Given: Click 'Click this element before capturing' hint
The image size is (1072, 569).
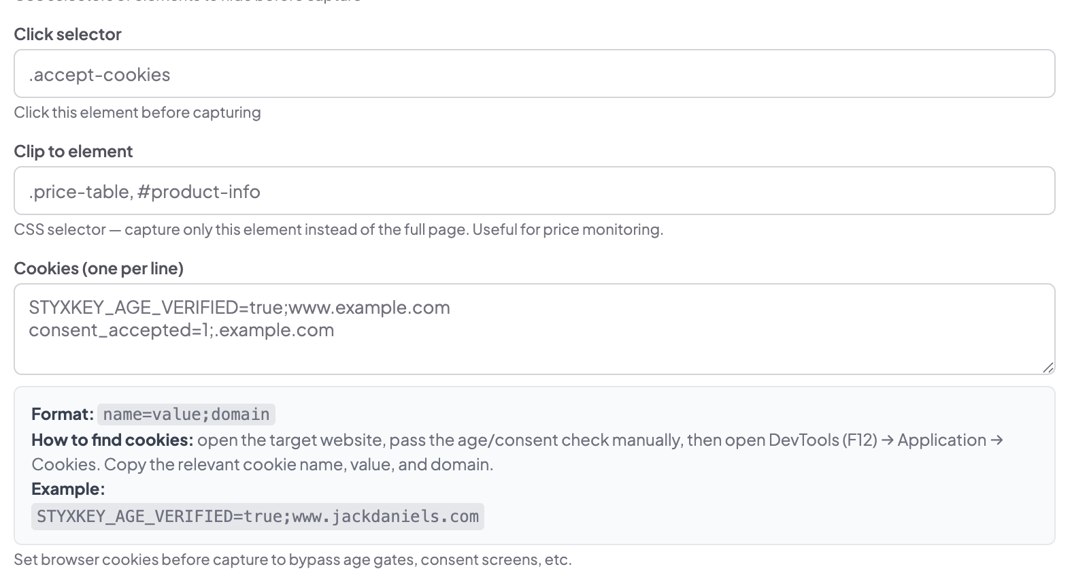Looking at the screenshot, I should [x=137, y=112].
